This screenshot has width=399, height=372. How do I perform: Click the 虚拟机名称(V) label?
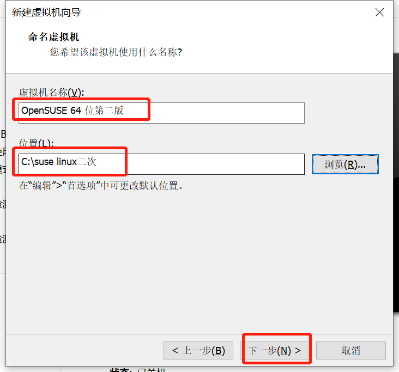point(52,92)
